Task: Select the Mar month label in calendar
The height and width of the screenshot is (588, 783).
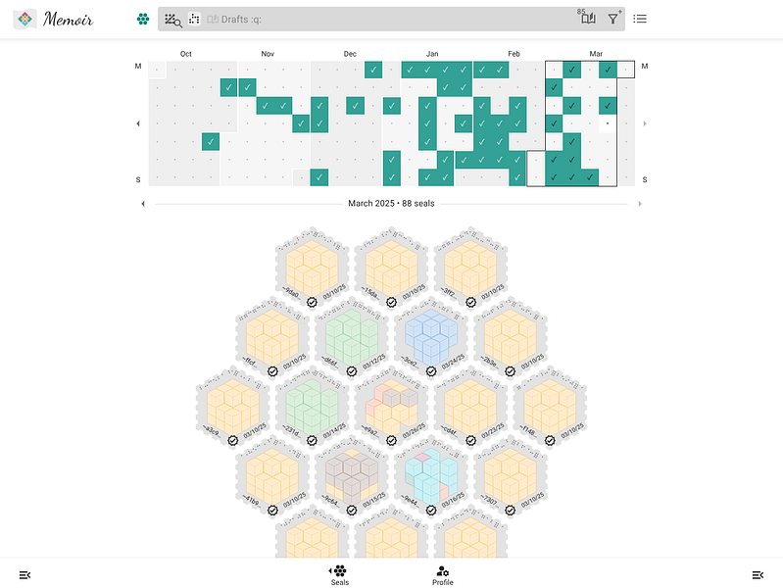Action: click(x=596, y=54)
